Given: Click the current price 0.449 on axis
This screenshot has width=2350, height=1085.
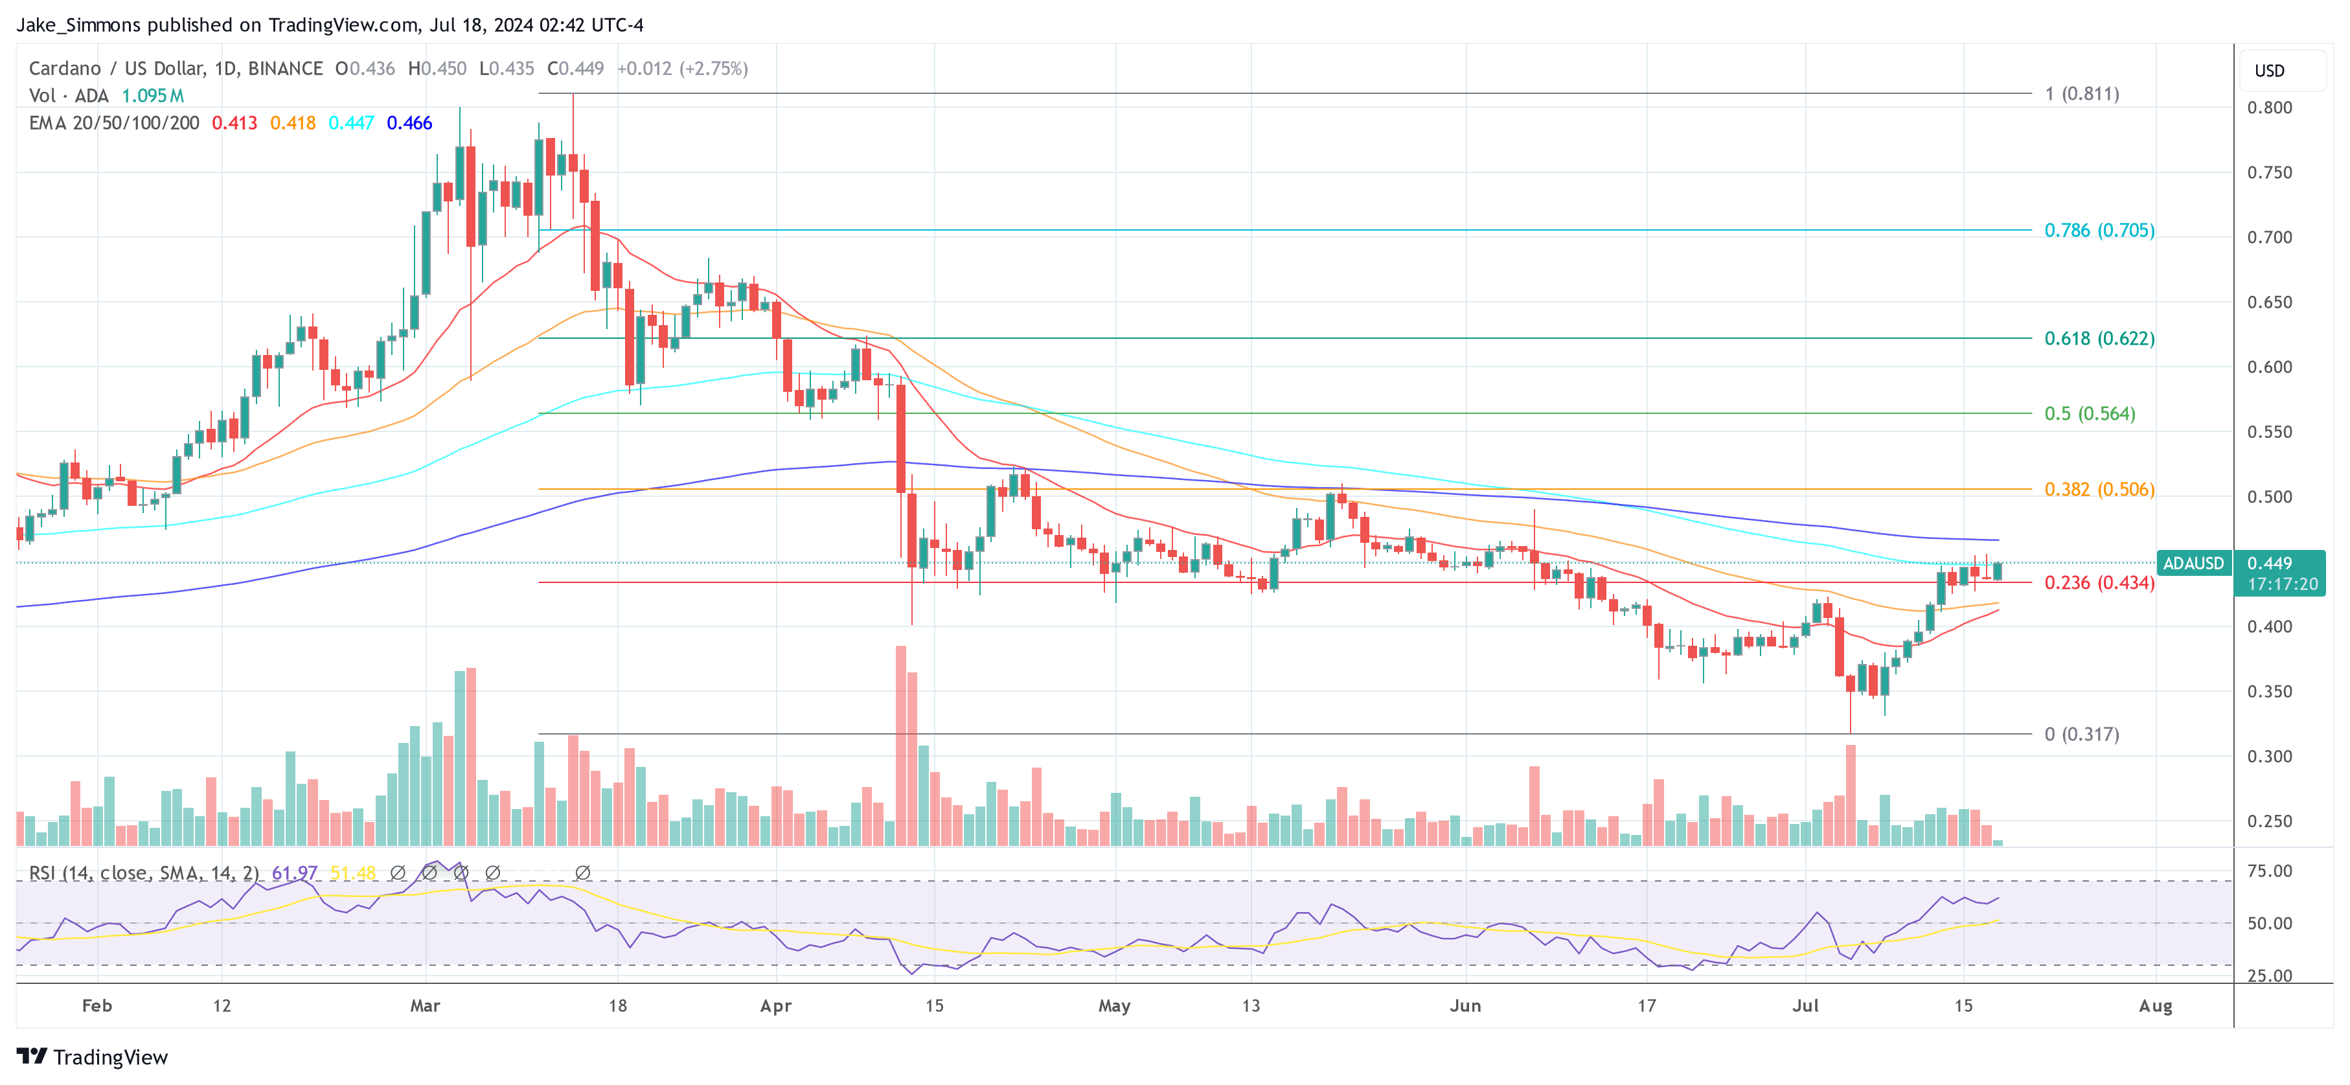Looking at the screenshot, I should tap(2269, 563).
